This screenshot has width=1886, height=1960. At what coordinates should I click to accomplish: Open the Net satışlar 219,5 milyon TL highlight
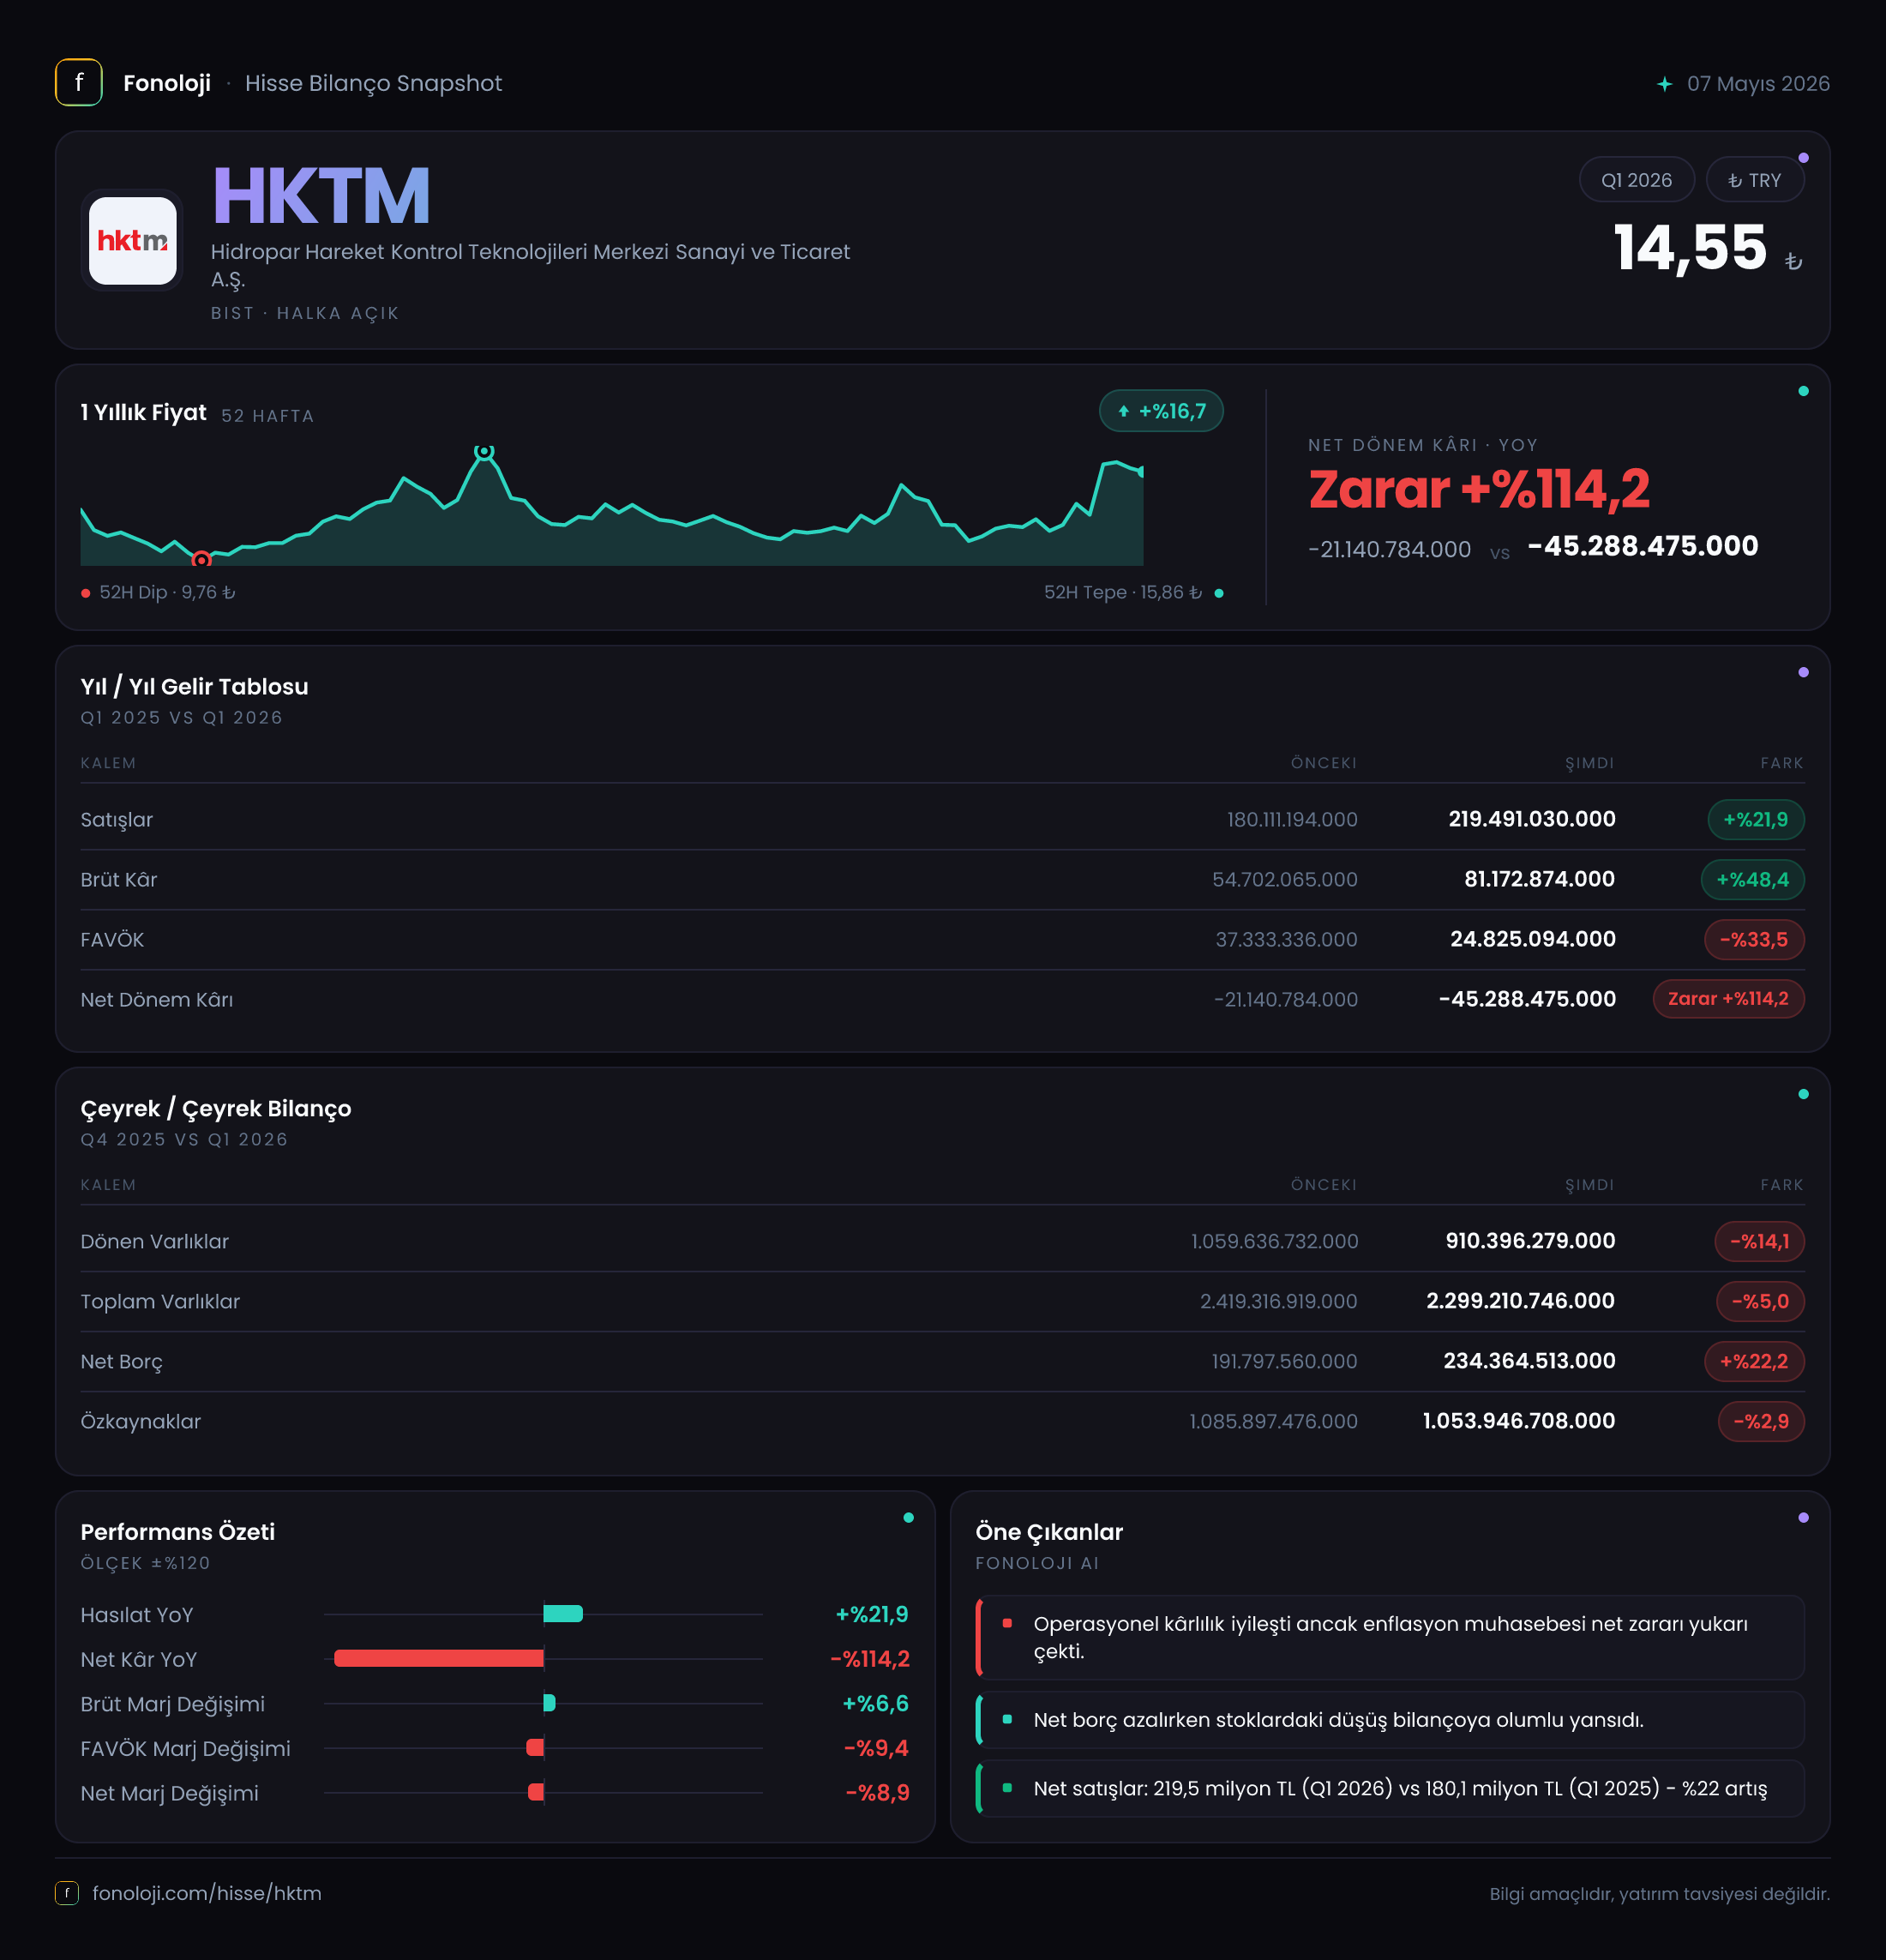click(x=1390, y=1789)
